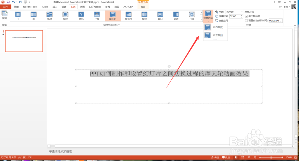Select the Rotate (旋转) transition
The height and width of the screenshot is (161, 299).
point(144,16)
